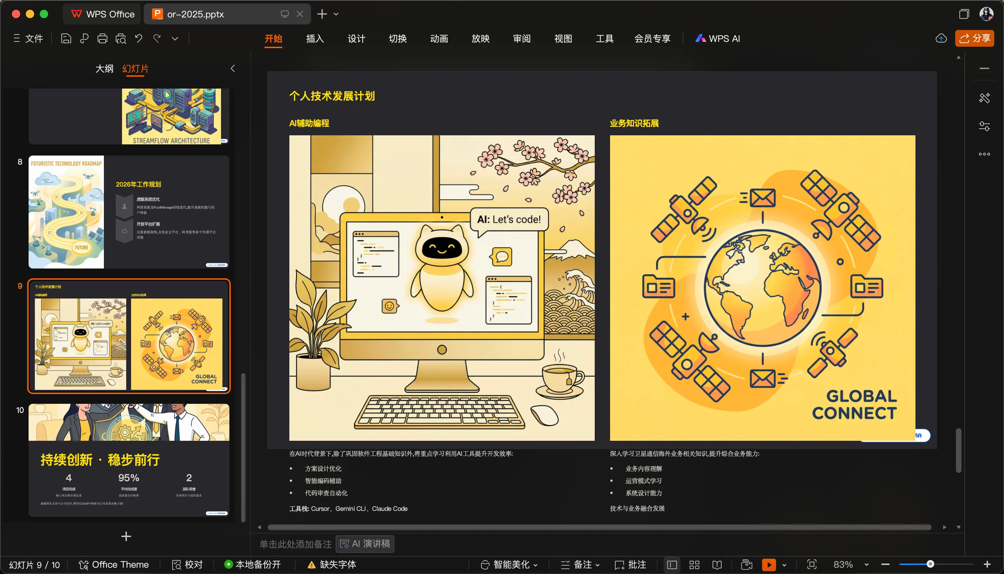Select the GLOBAL CONNECT globe image

click(762, 288)
